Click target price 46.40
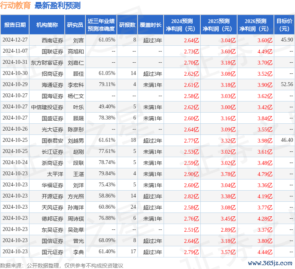This screenshot has width=295, height=269. click(x=287, y=140)
